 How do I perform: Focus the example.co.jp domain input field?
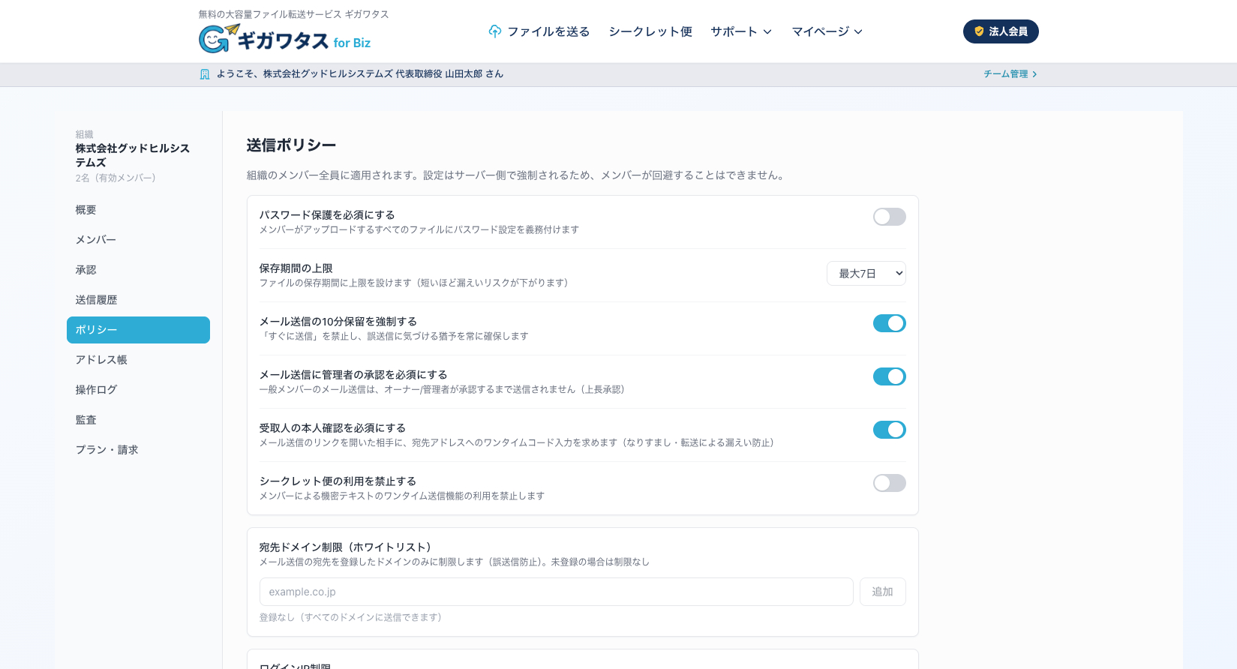[x=556, y=592]
